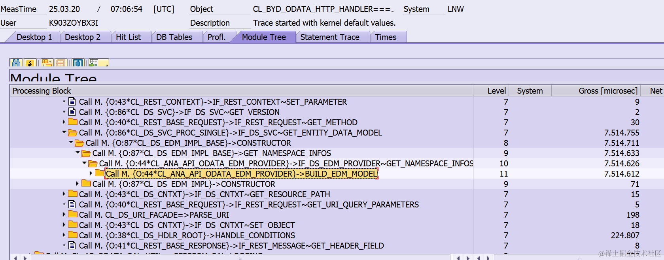Click the Level column header
664x260 pixels.
(x=491, y=91)
